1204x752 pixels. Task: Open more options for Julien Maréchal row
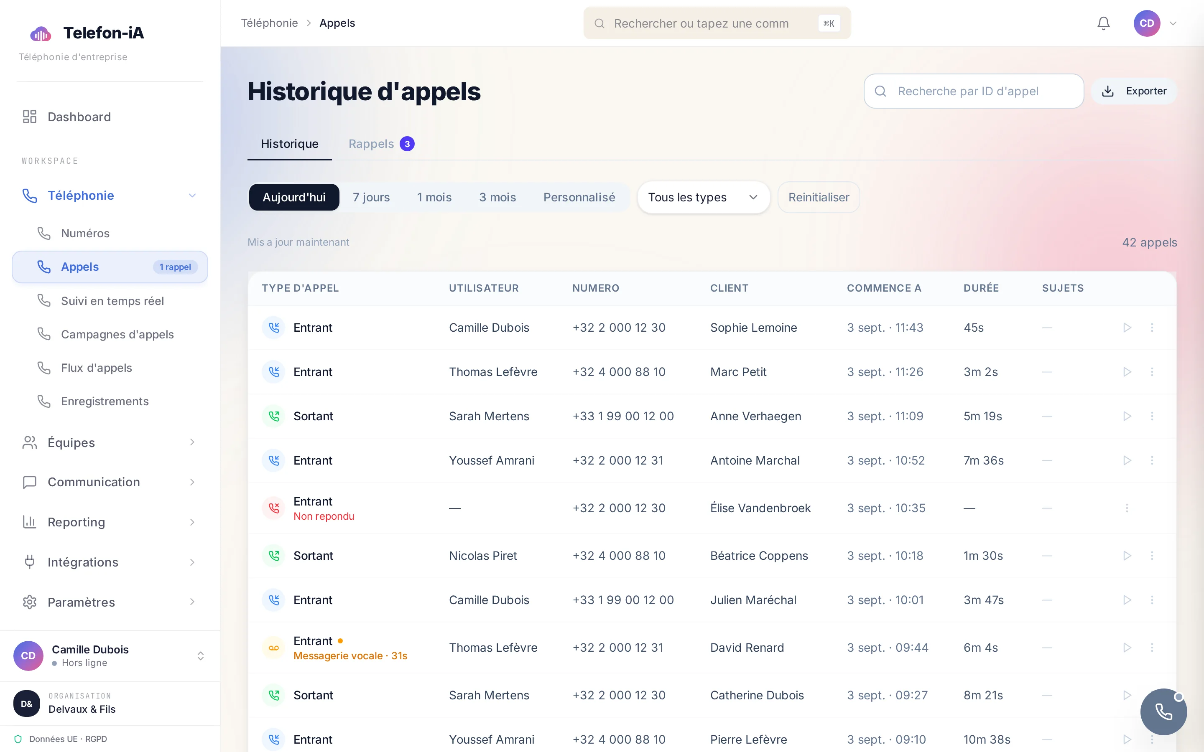[x=1152, y=600]
